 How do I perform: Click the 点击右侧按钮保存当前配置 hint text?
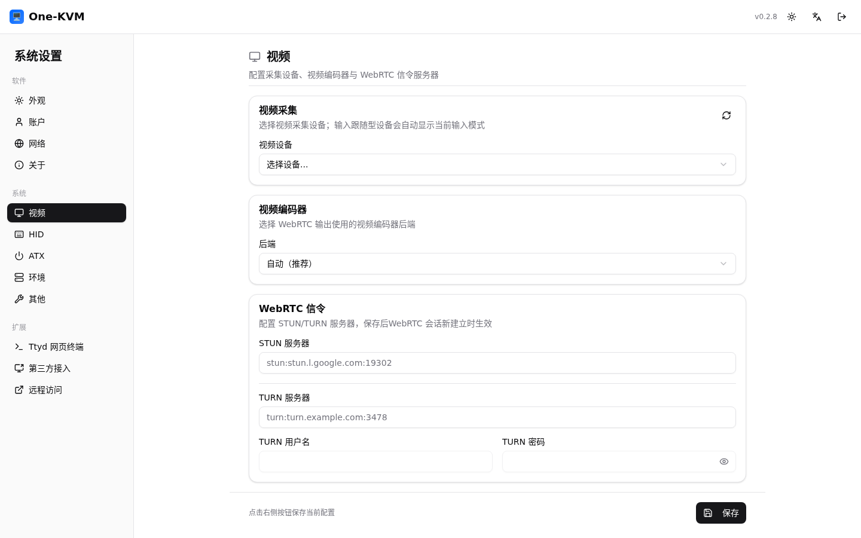[292, 512]
